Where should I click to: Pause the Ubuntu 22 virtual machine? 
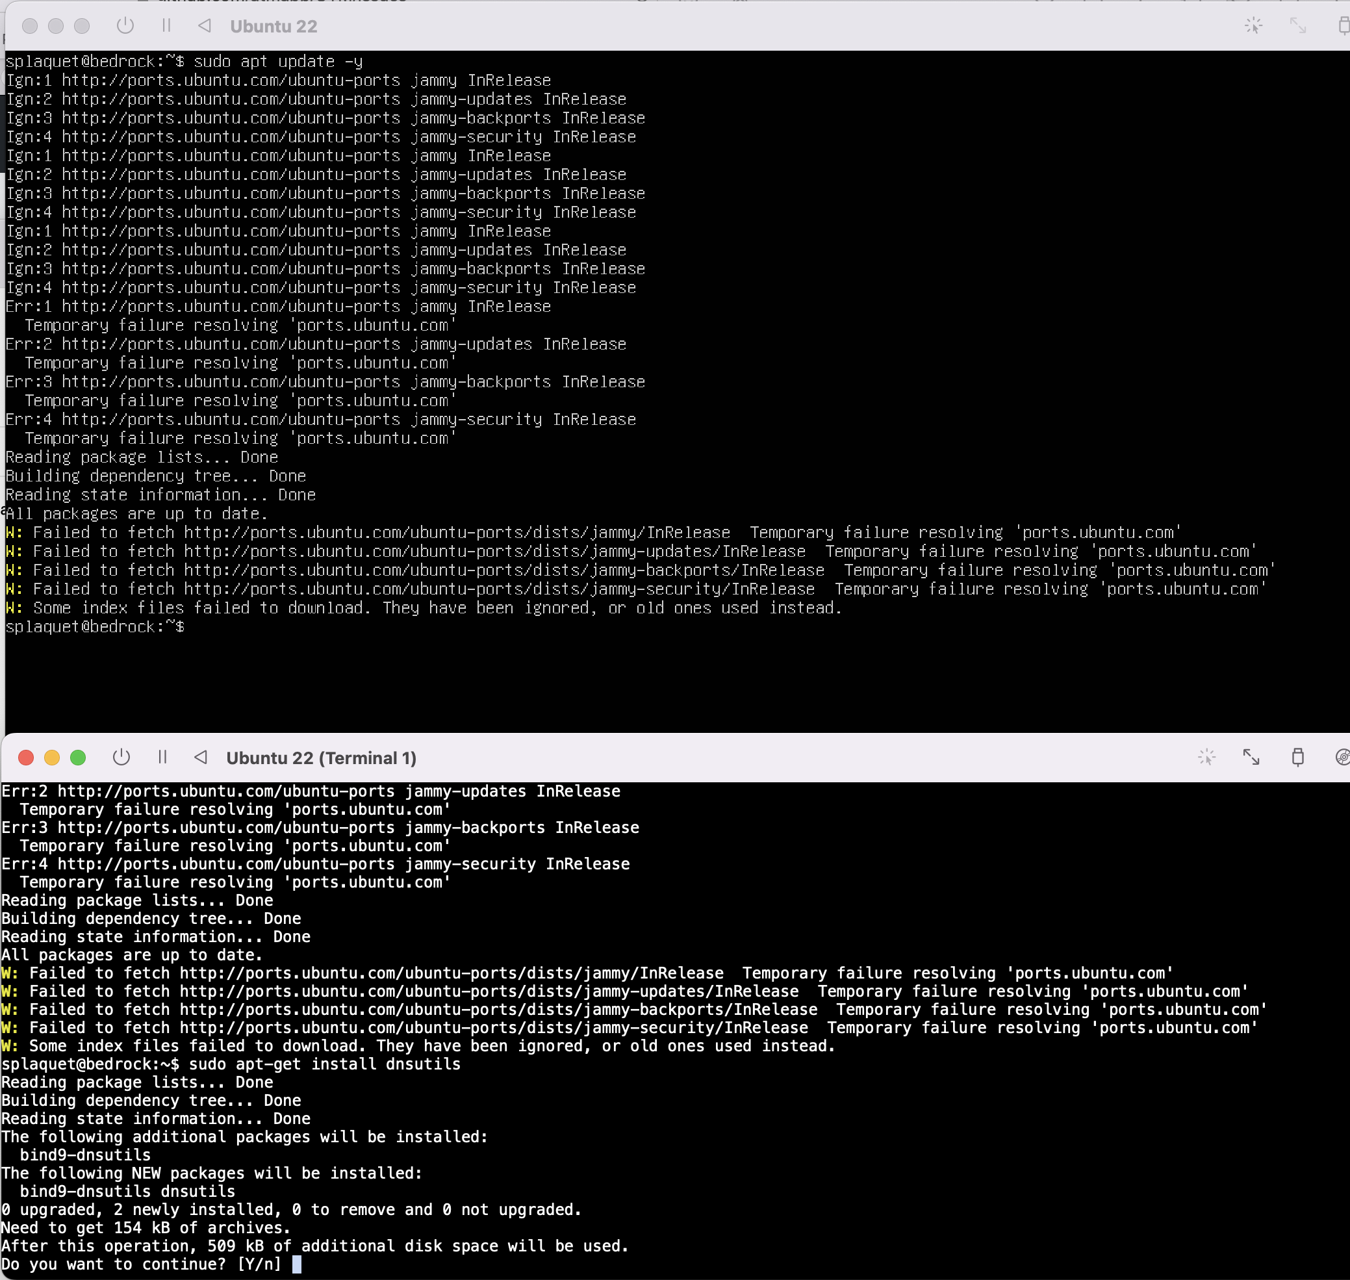(x=166, y=26)
